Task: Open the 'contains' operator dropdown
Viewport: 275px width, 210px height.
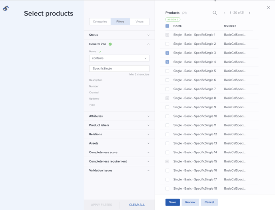Action: point(119,58)
